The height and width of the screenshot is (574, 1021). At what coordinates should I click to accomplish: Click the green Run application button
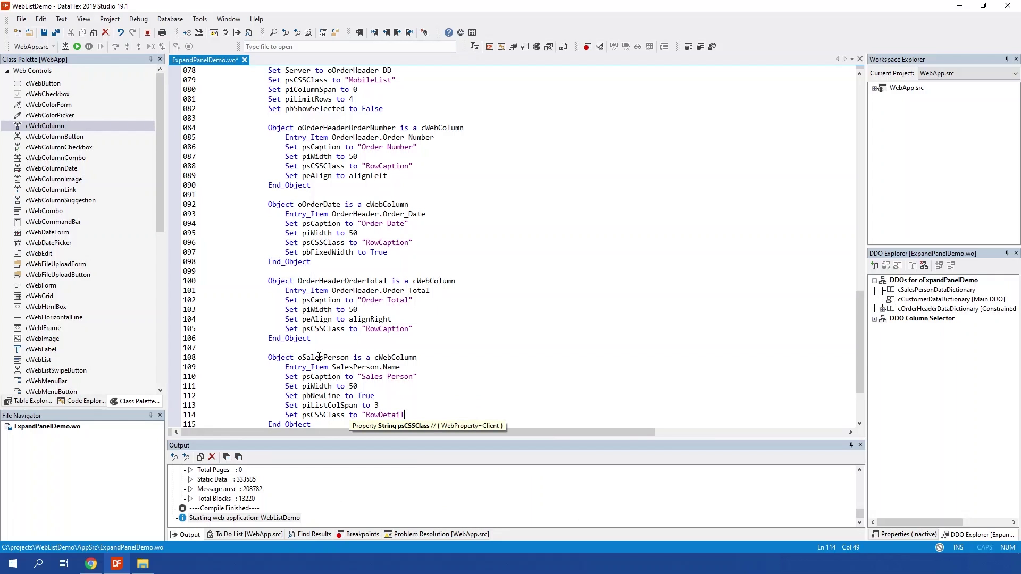pos(77,47)
